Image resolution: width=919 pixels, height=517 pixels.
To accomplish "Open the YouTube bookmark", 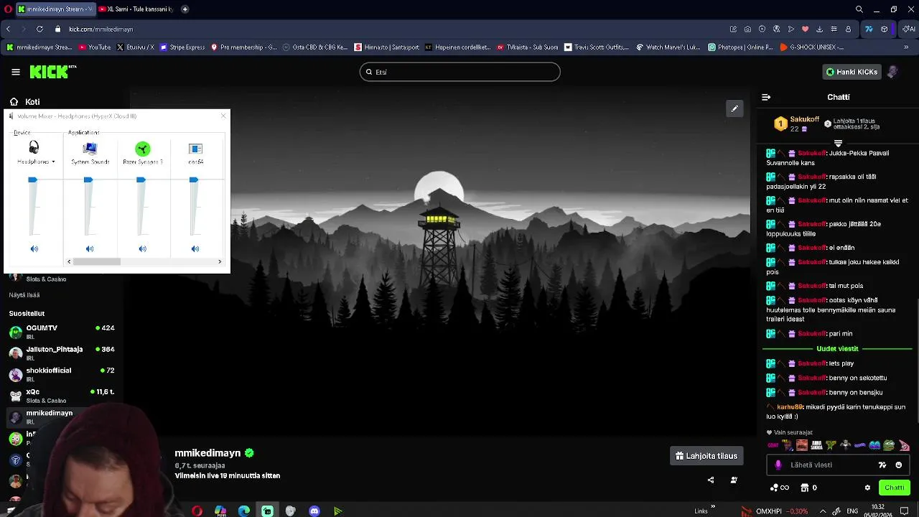I will click(x=95, y=47).
